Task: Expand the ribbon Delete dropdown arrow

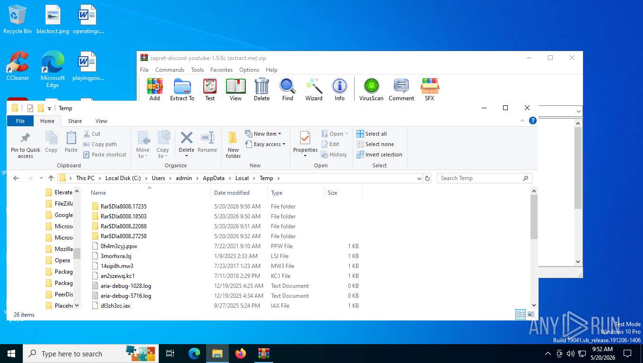Action: pyautogui.click(x=186, y=156)
